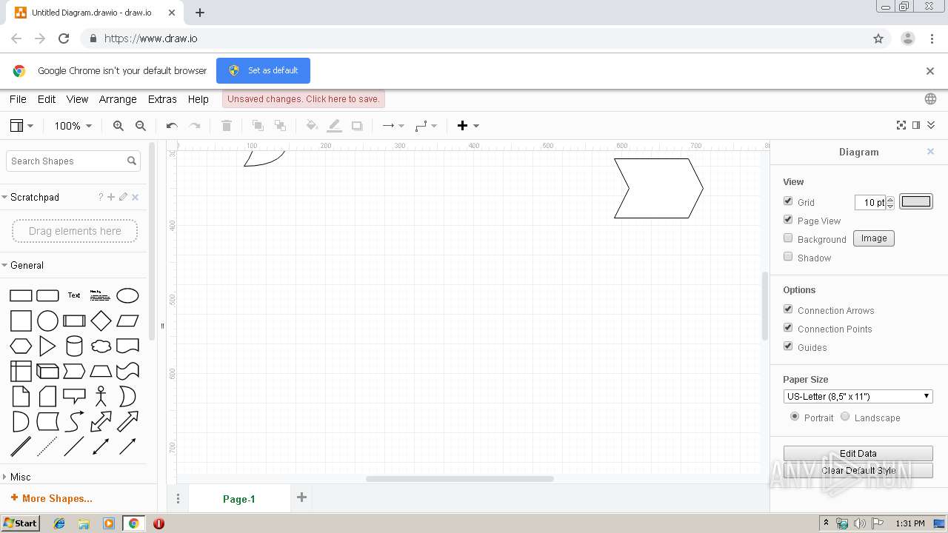This screenshot has height=533, width=948.
Task: Increase grid size with stepper up arrow
Action: click(x=890, y=198)
